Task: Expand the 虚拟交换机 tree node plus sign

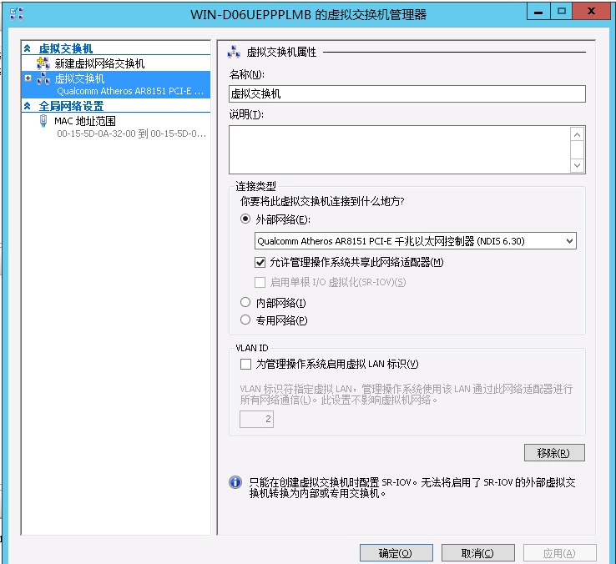Action: tap(28, 78)
